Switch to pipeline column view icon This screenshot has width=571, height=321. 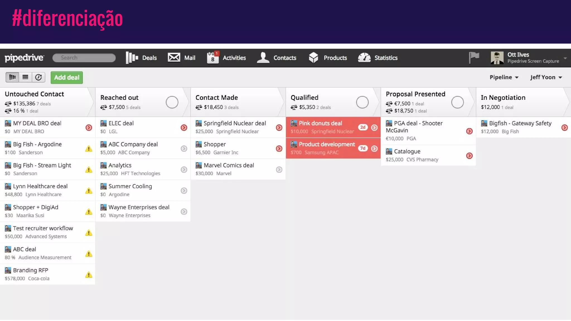[x=12, y=77]
